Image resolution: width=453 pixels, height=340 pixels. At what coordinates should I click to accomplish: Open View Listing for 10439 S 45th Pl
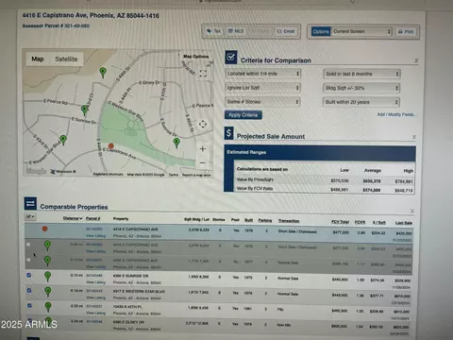pos(95,313)
